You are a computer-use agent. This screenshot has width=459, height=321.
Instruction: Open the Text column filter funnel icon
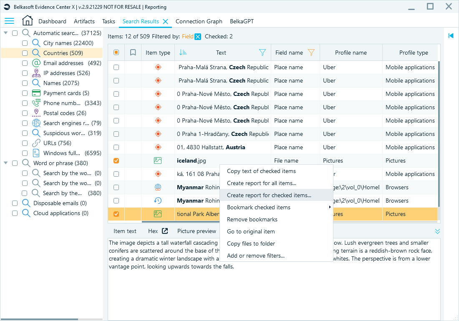262,52
